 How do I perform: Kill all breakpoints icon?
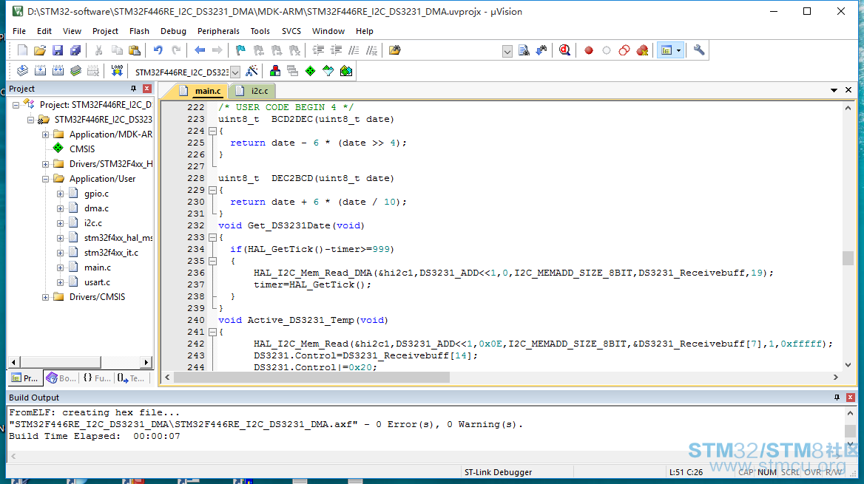point(642,50)
